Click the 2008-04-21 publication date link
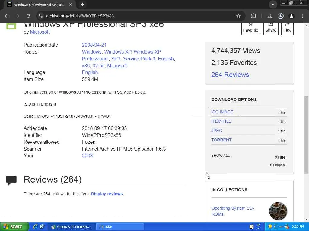 94,45
